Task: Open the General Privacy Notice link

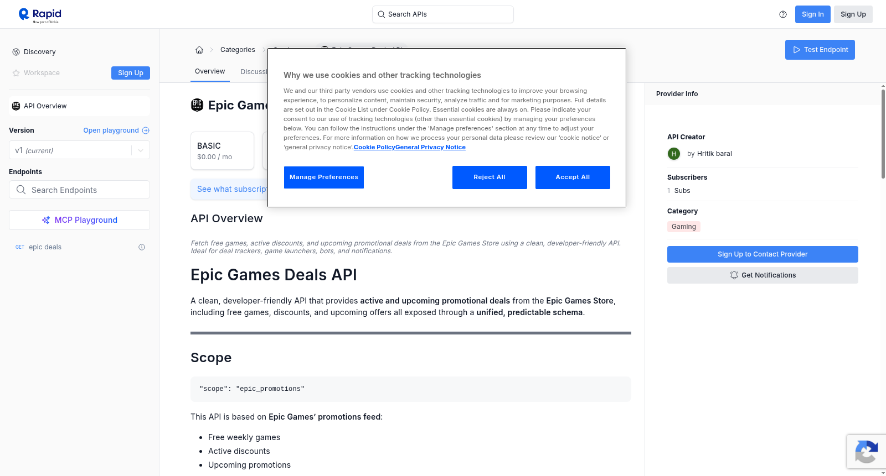Action: point(430,147)
